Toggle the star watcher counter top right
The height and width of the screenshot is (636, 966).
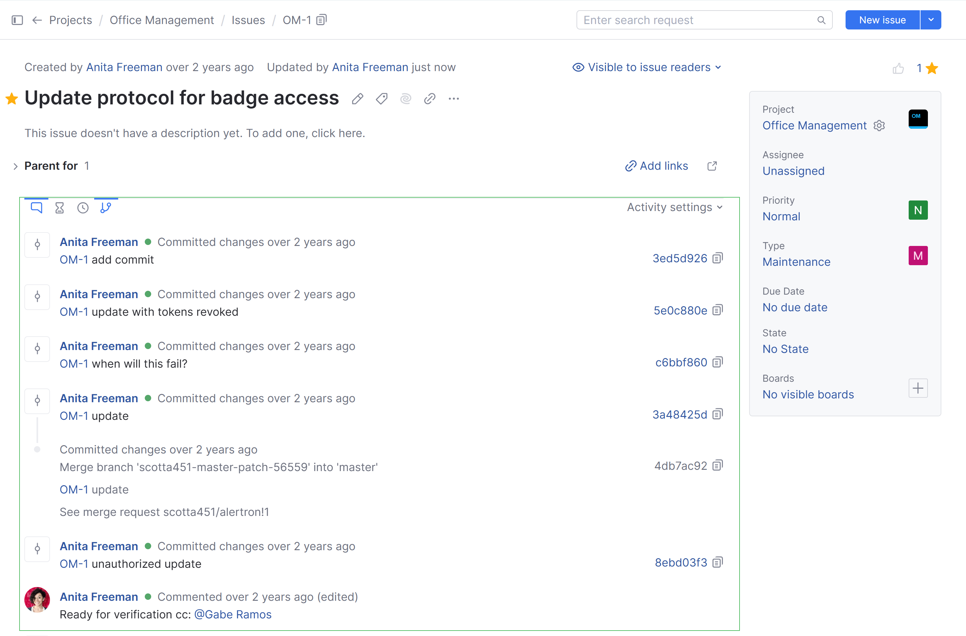pyautogui.click(x=931, y=68)
